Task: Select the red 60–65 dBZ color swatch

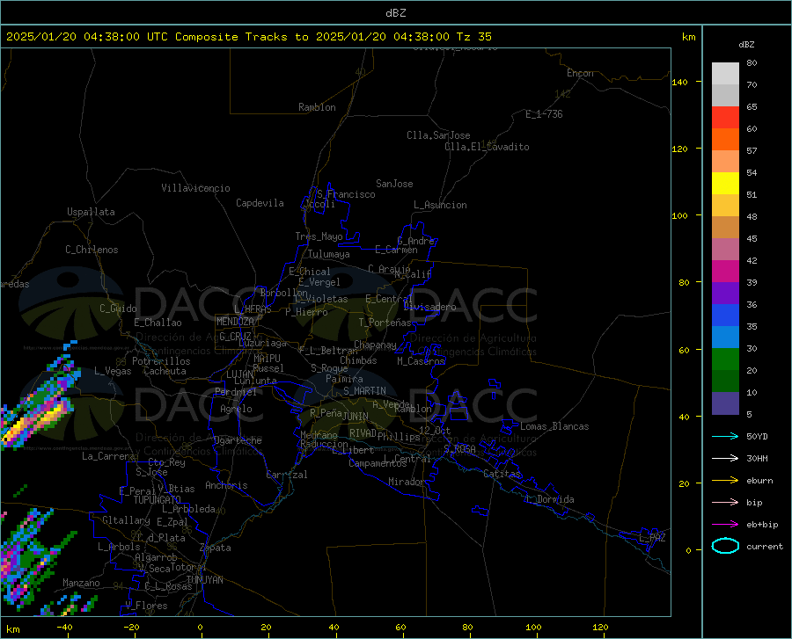Action: [x=725, y=118]
